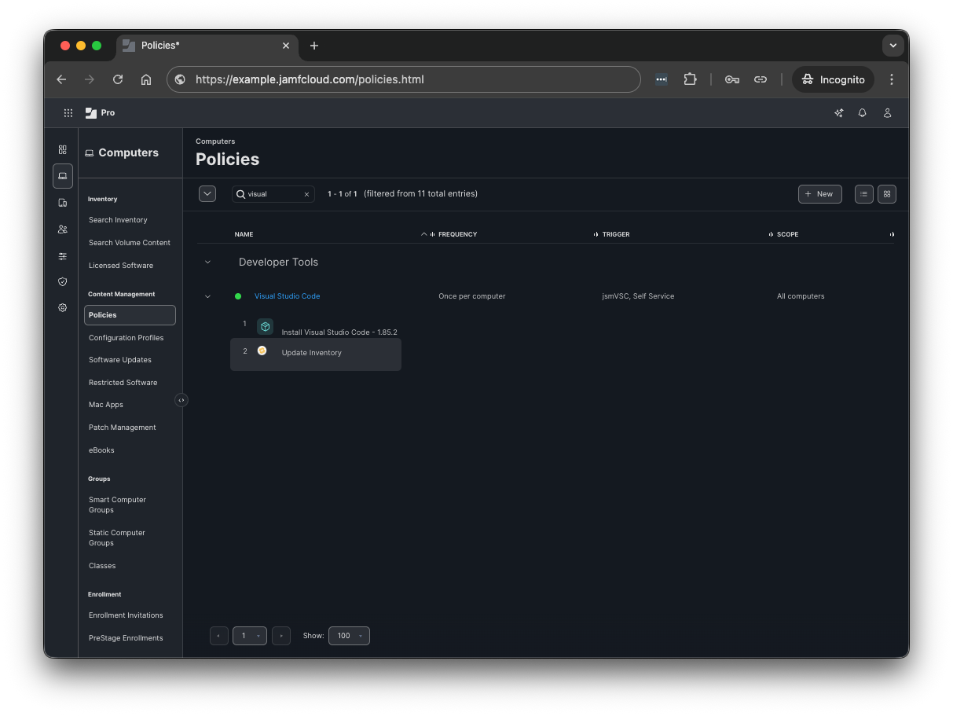This screenshot has width=953, height=716.
Task: Click the site info icon in address bar
Action: point(180,79)
